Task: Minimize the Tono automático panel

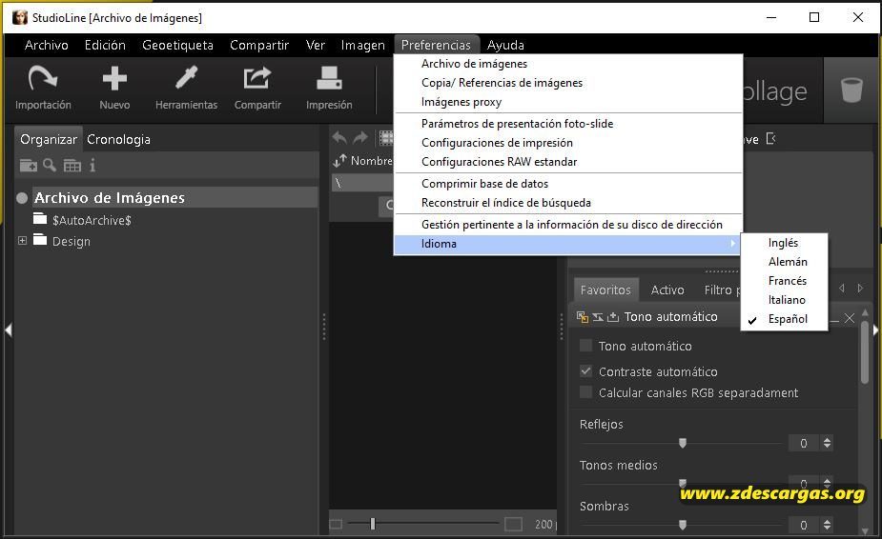Action: coord(834,319)
